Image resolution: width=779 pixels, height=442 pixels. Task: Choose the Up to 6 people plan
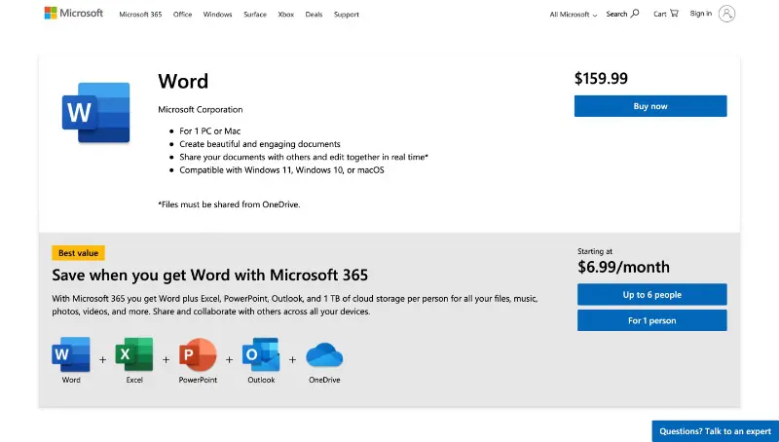(x=651, y=294)
